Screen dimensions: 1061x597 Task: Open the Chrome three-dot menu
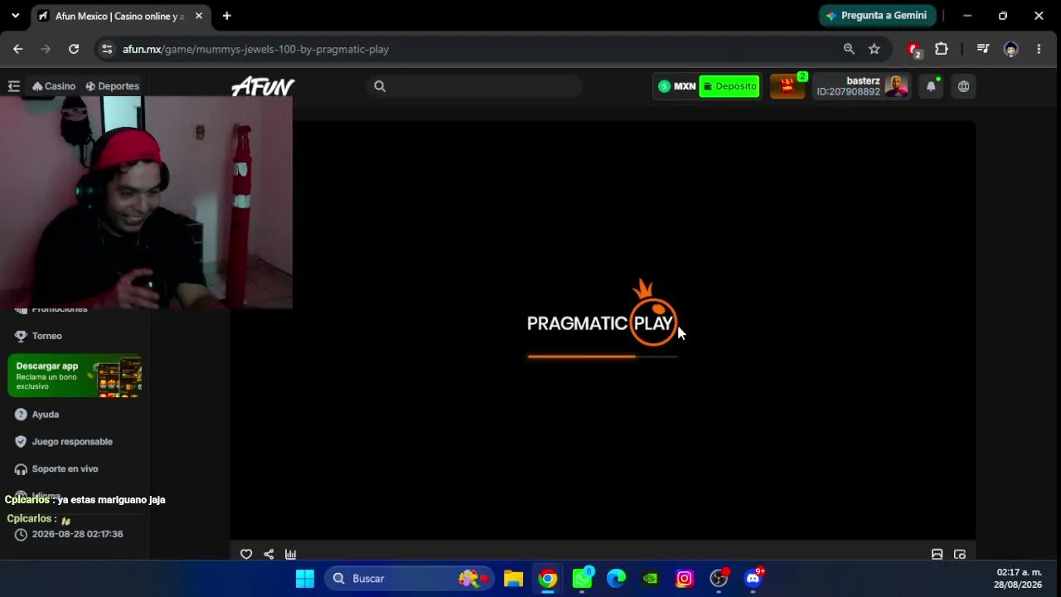point(1039,49)
